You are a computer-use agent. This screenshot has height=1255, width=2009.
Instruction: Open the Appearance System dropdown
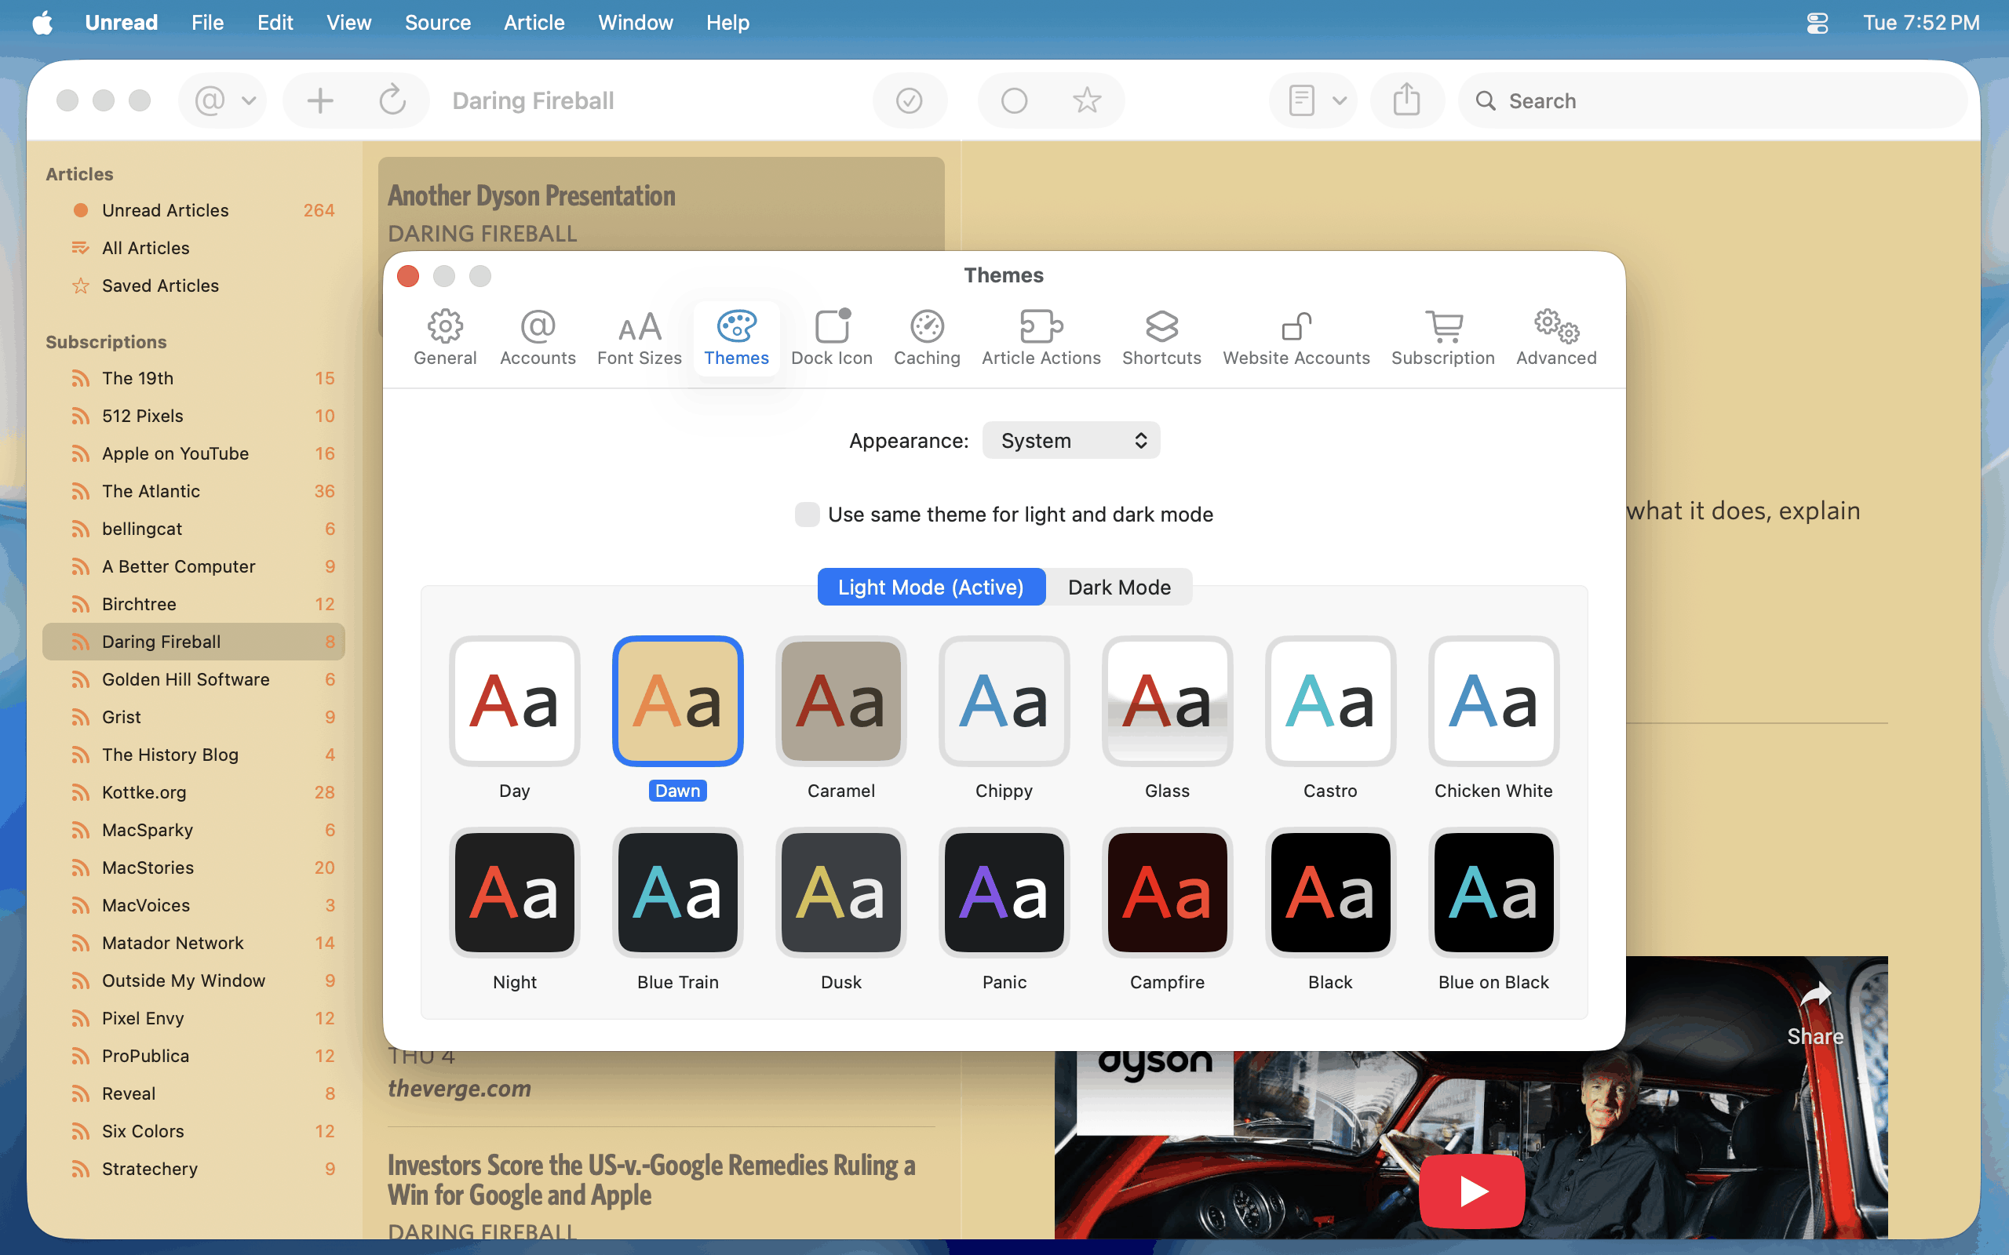(x=1070, y=441)
